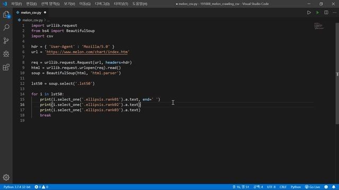Screen dimensions: 339x190
Task: Click the 'User-Agent' string on line 5
Action: click(62, 46)
